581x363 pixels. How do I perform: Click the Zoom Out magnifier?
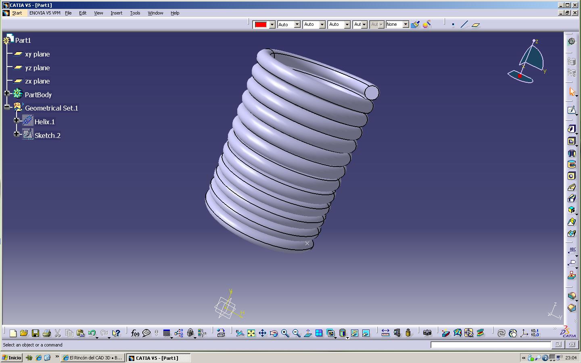(296, 333)
